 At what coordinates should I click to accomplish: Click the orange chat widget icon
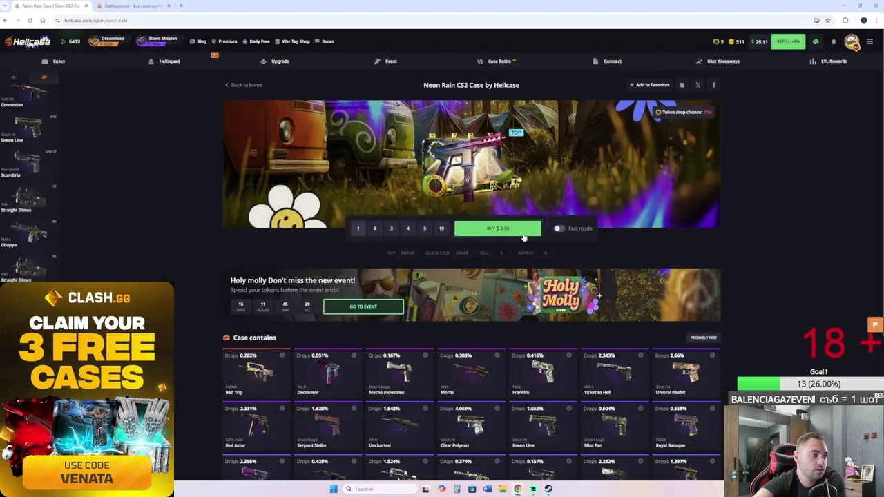point(875,324)
